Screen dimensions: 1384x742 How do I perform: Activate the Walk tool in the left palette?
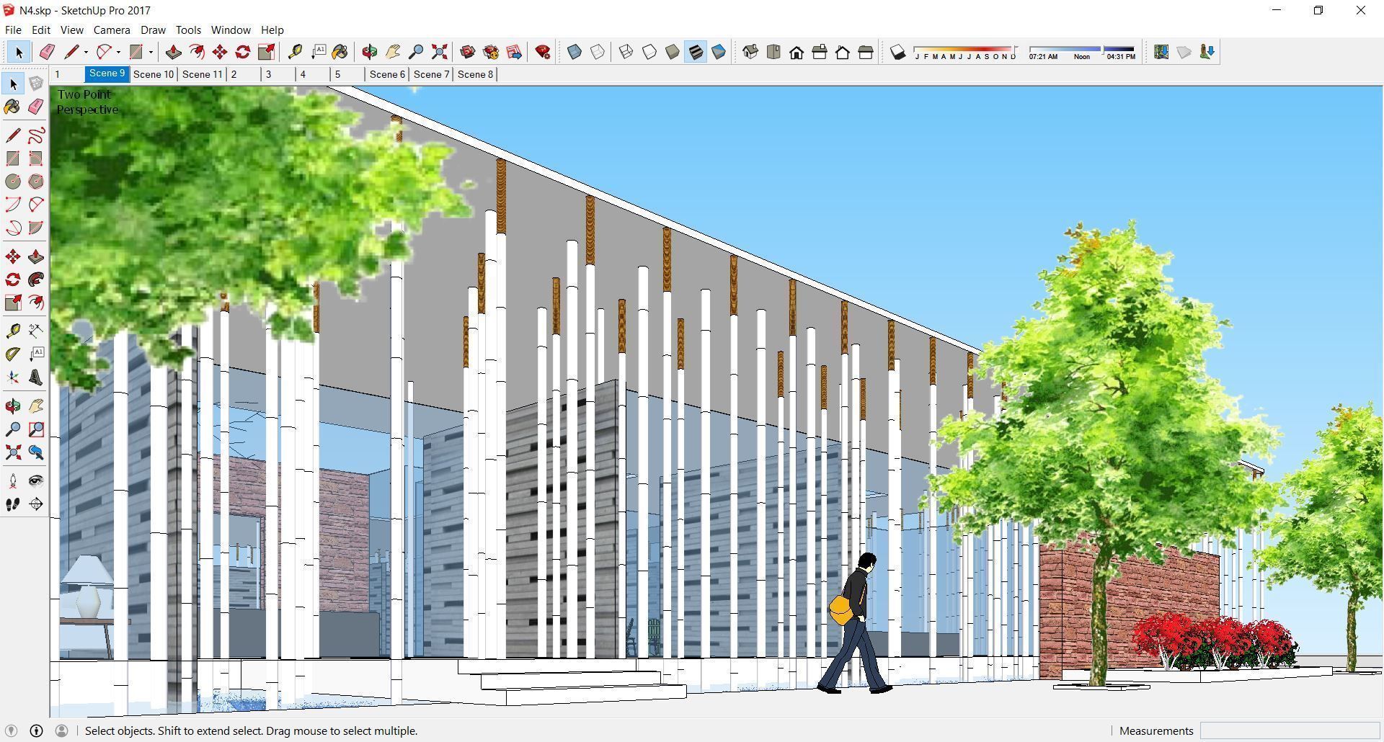point(12,504)
